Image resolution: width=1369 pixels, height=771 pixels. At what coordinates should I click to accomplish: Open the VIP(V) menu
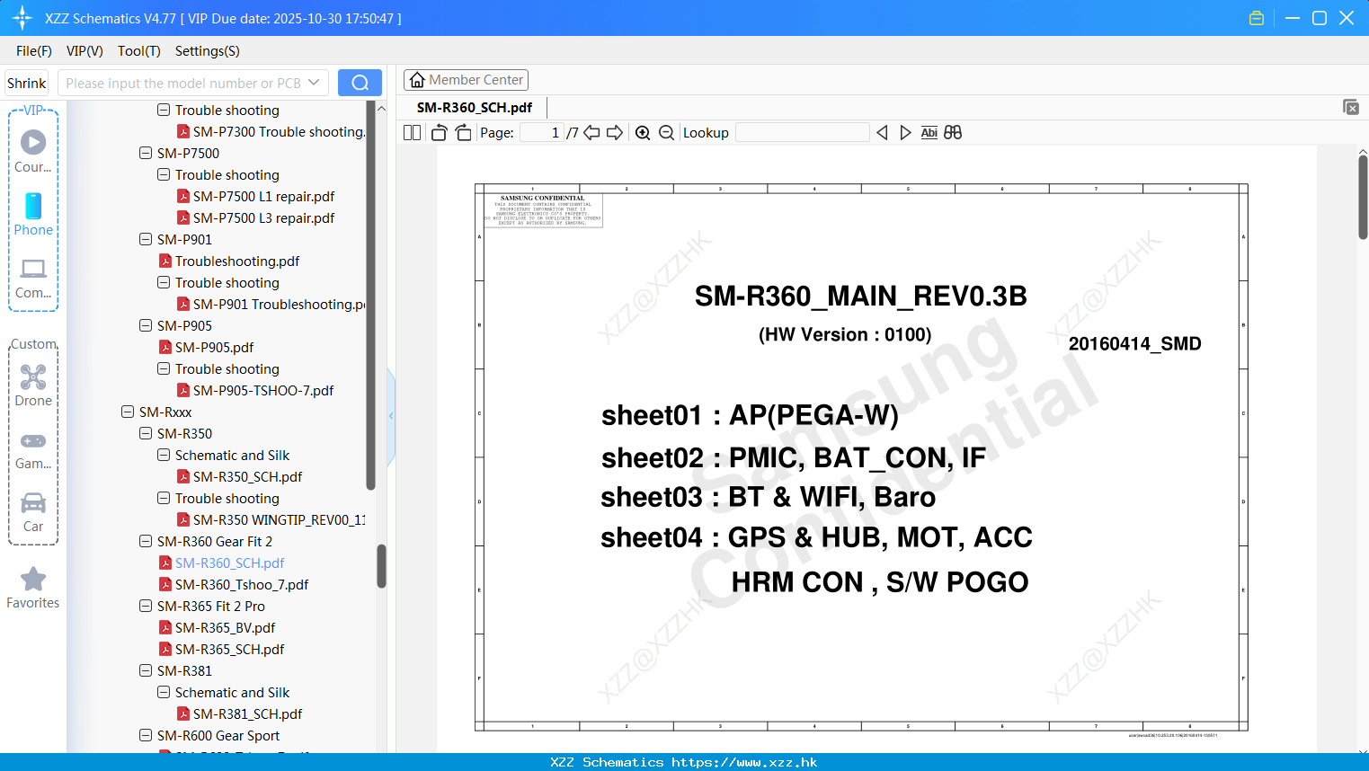(84, 51)
